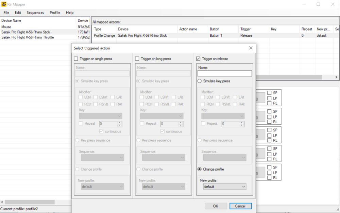Click the Type column header in mapped actions
Screen dimensions: 340x213
(104, 29)
